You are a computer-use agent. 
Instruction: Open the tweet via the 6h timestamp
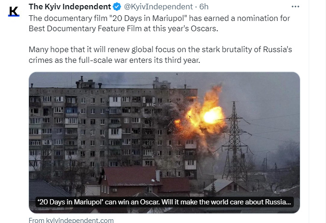tap(204, 7)
